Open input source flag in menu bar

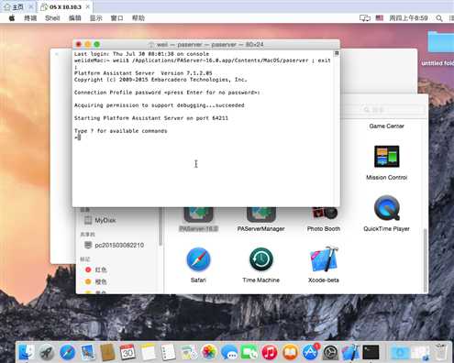click(380, 18)
